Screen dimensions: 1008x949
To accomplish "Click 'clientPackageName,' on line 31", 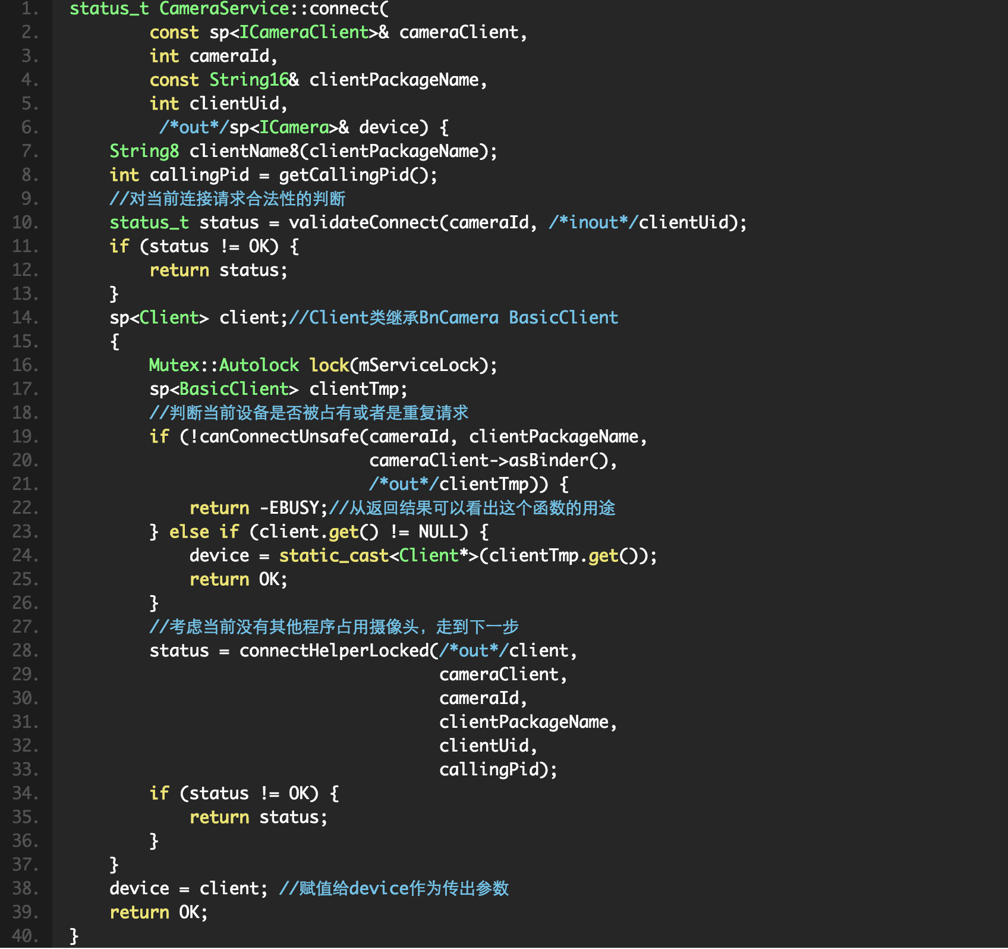I will 528,722.
